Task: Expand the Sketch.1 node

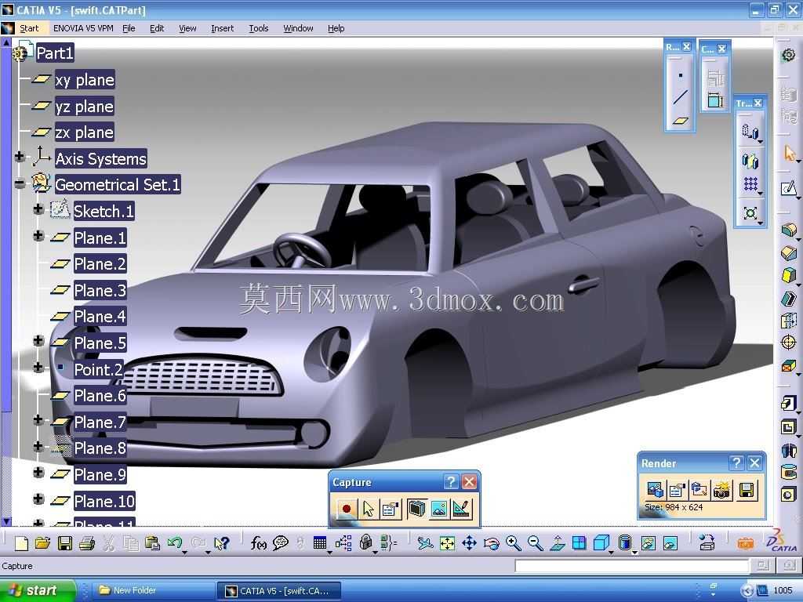Action: point(38,209)
